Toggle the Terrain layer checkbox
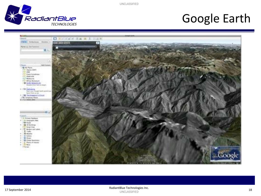Screen dimensions: 261x196 (24, 147)
